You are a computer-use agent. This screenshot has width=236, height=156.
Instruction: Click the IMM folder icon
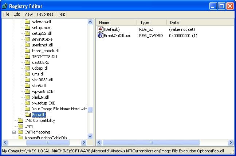20,126
